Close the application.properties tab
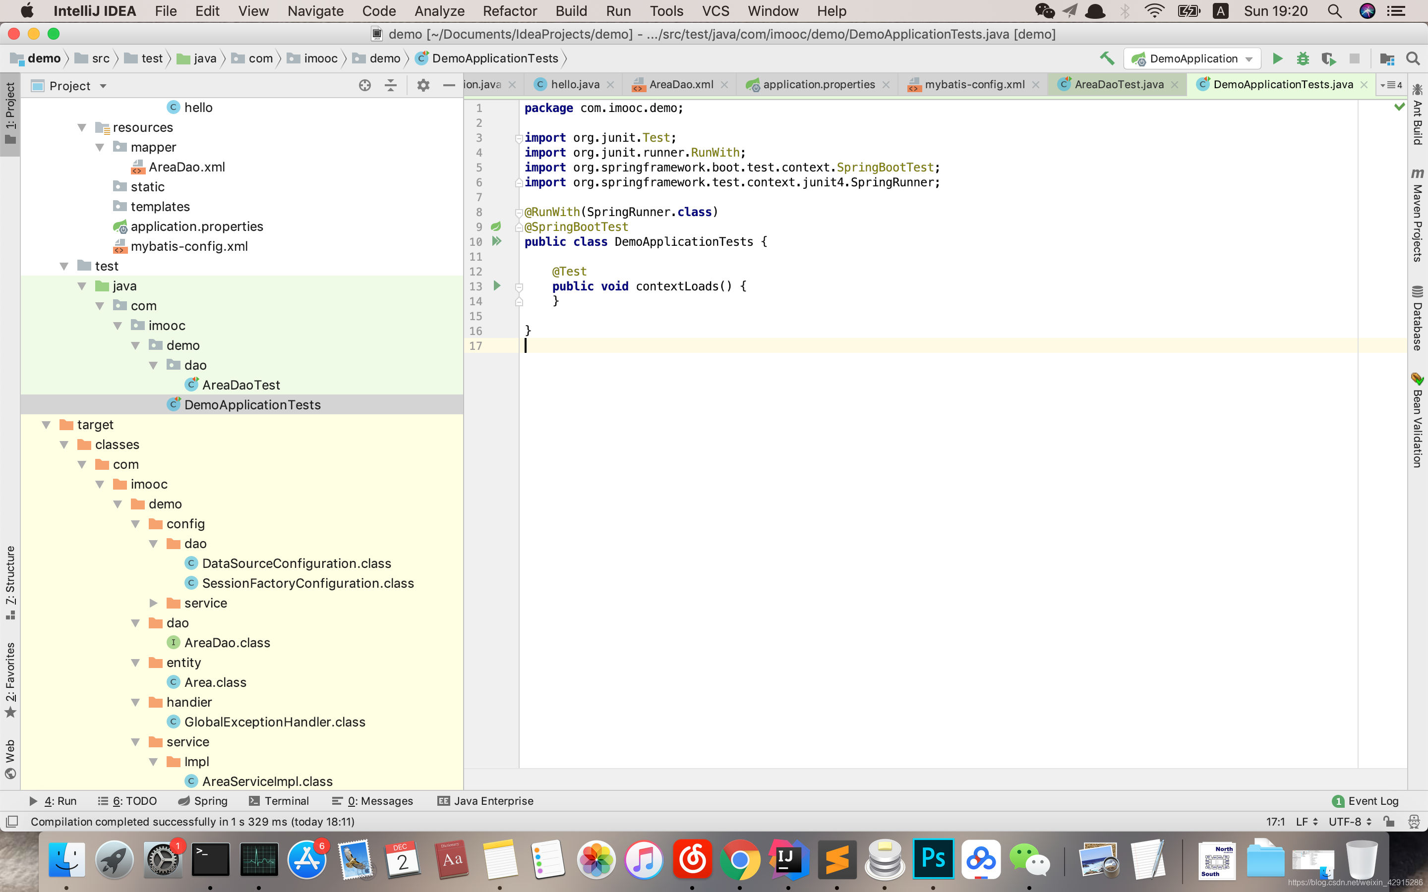 (x=886, y=85)
